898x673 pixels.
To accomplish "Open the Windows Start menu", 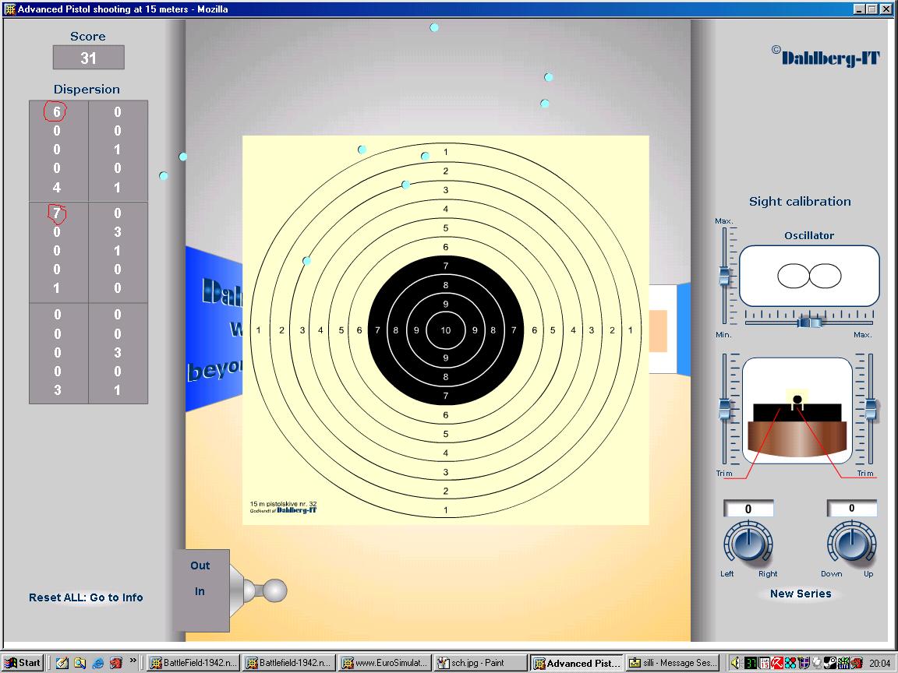I will (x=22, y=663).
